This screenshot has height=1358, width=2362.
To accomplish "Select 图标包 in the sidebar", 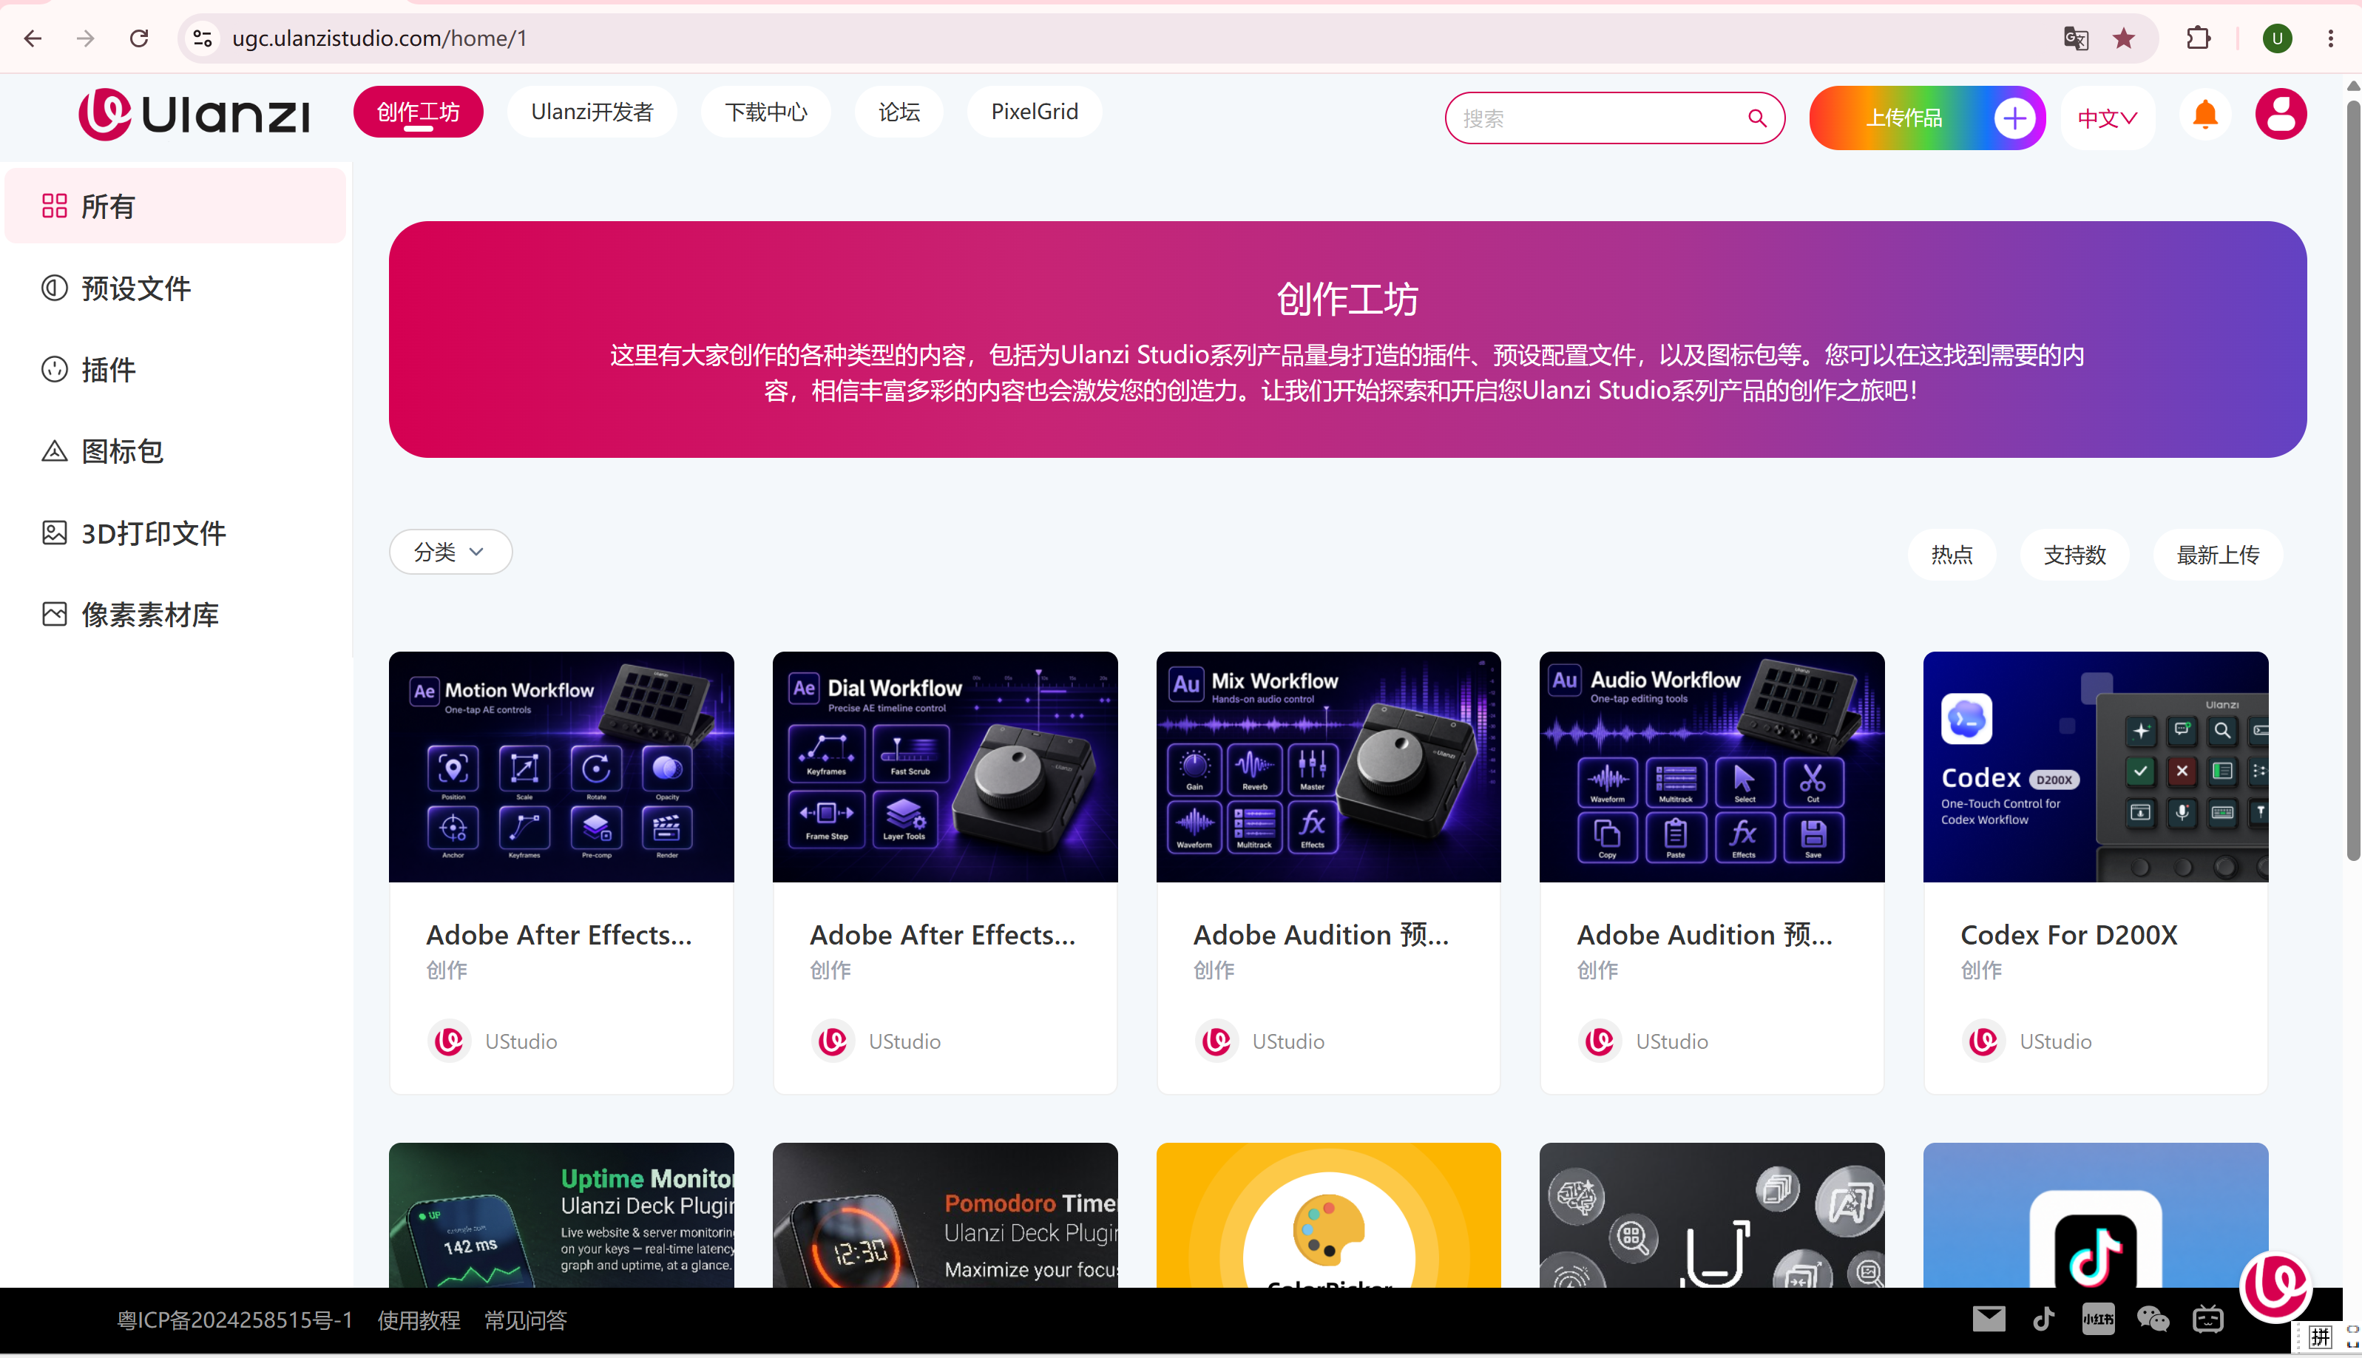I will [175, 451].
